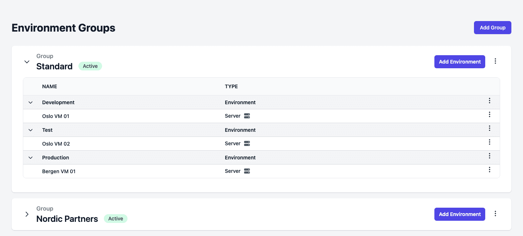The width and height of the screenshot is (523, 236).
Task: Open the Development environment row options menu
Action: click(490, 101)
